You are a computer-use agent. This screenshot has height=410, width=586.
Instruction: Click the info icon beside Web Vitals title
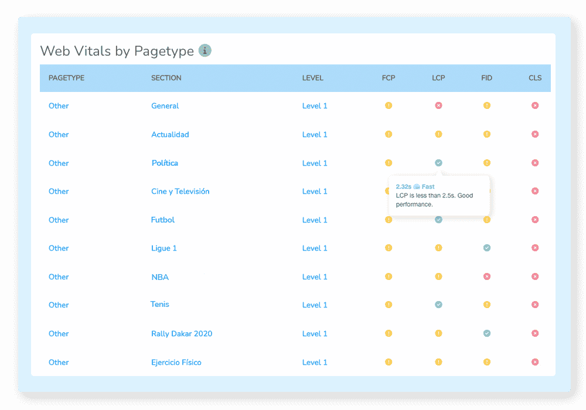coord(205,50)
